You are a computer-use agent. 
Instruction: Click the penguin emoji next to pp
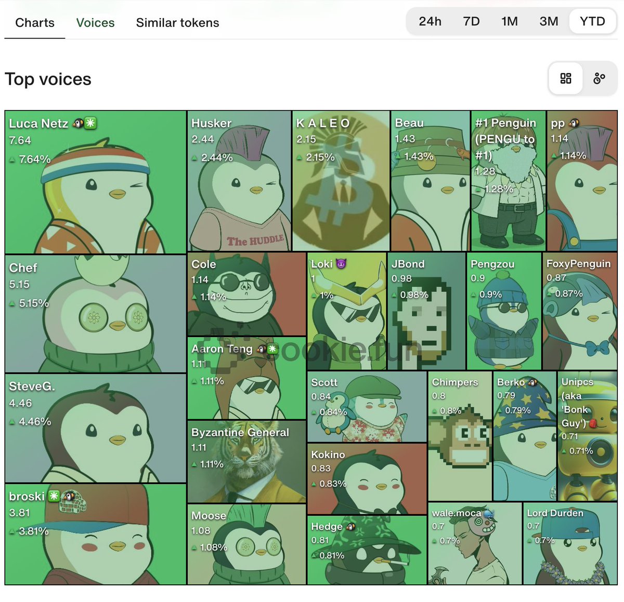(574, 124)
